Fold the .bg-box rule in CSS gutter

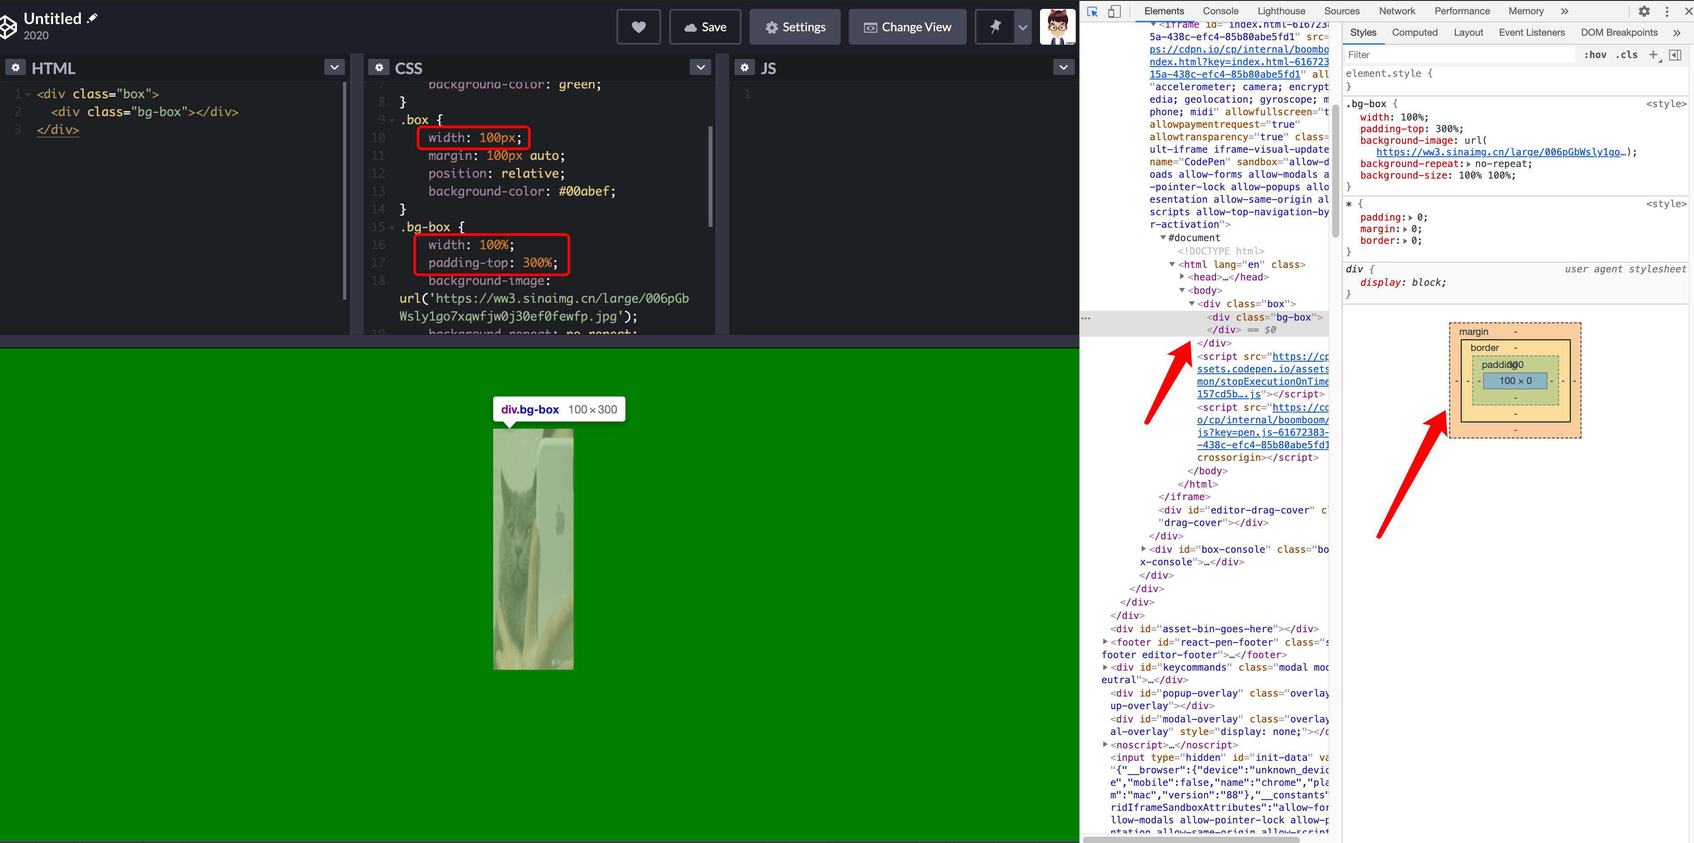tap(393, 227)
